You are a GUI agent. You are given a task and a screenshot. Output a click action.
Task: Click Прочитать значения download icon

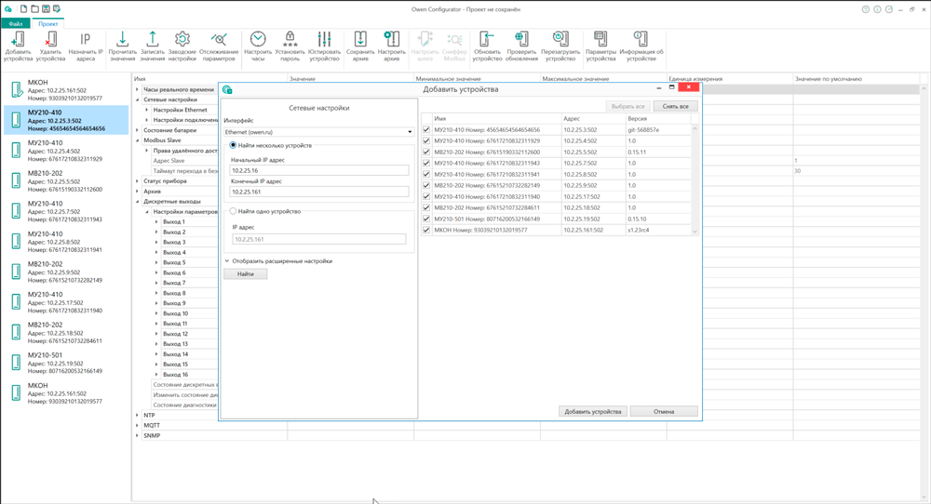click(122, 40)
